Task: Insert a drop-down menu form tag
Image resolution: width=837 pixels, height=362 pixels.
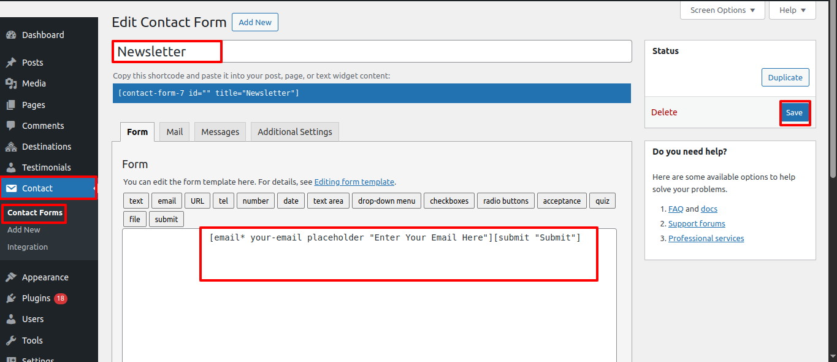Action: 386,201
